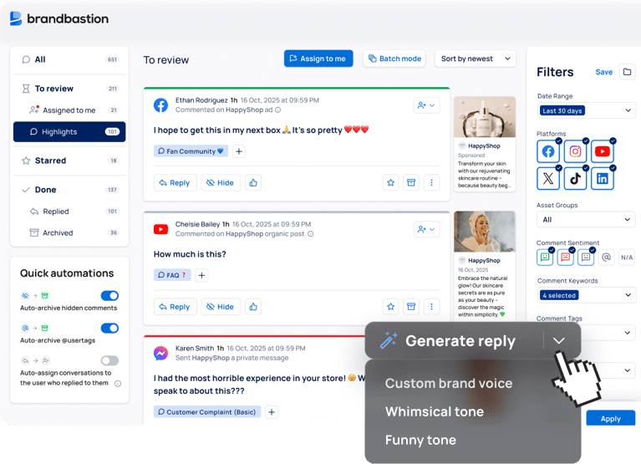The image size is (641, 464).
Task: Open the Replied list
Action: tap(69, 212)
